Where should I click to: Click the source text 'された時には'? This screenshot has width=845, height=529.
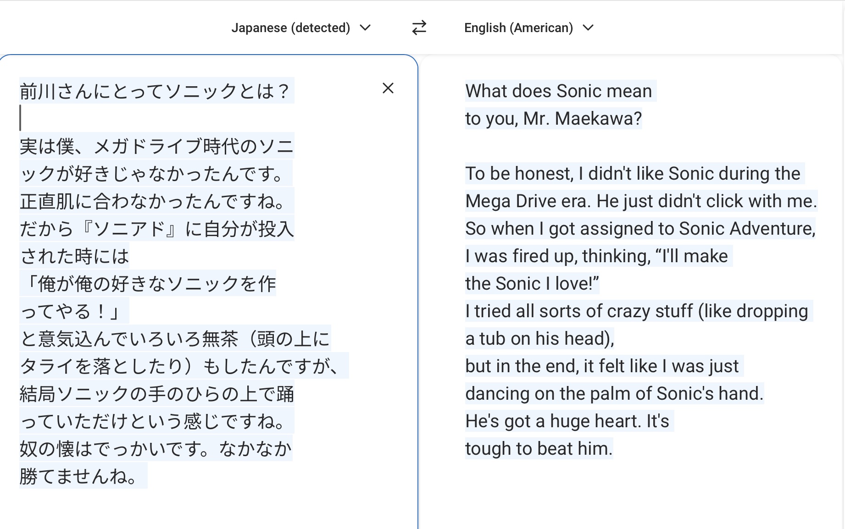pos(74,256)
